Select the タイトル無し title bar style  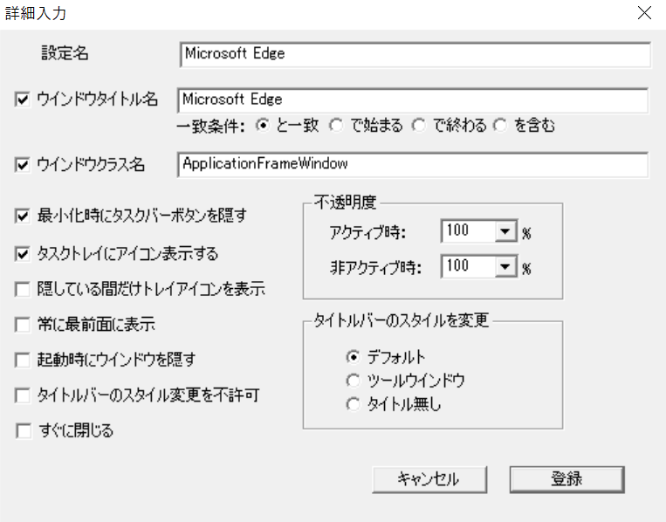[353, 404]
